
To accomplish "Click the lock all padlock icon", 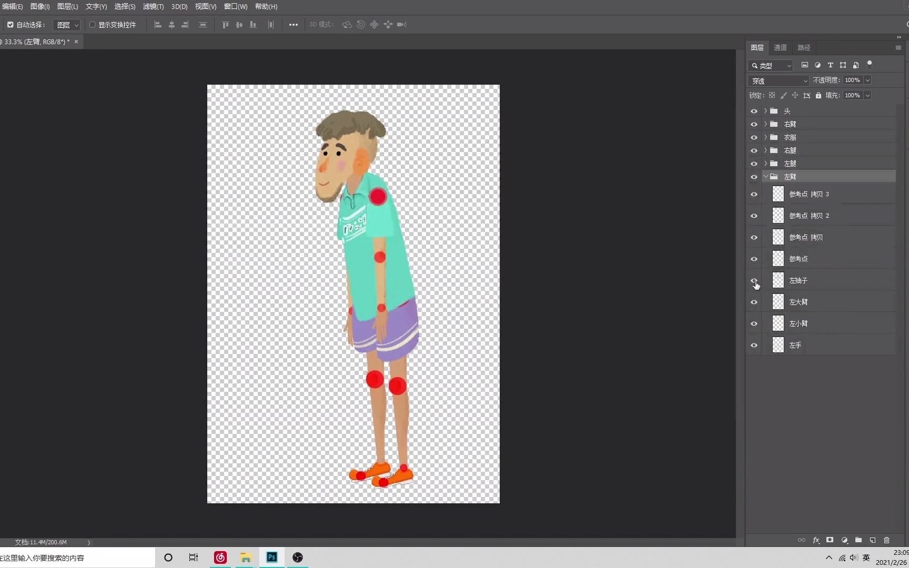I will click(x=819, y=95).
